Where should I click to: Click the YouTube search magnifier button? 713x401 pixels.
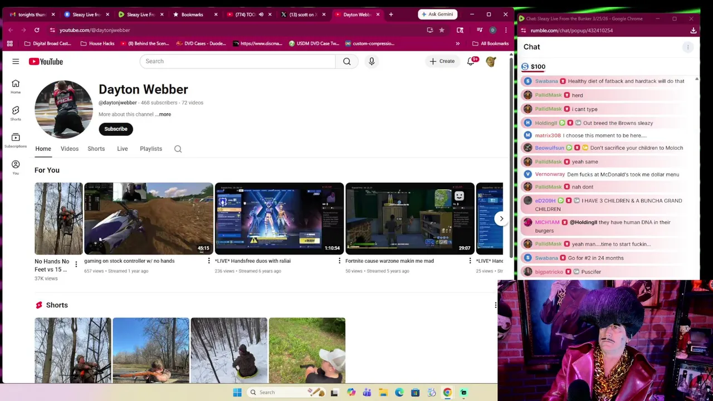click(x=346, y=61)
